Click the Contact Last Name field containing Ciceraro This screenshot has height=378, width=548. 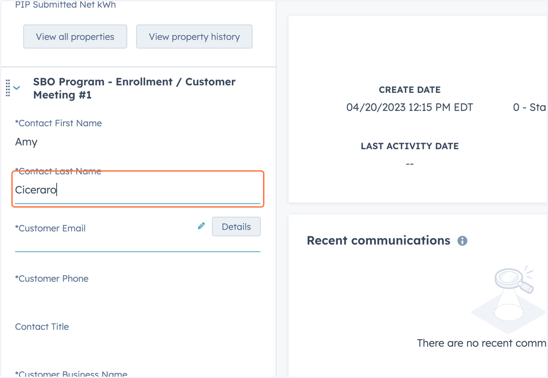(x=137, y=190)
